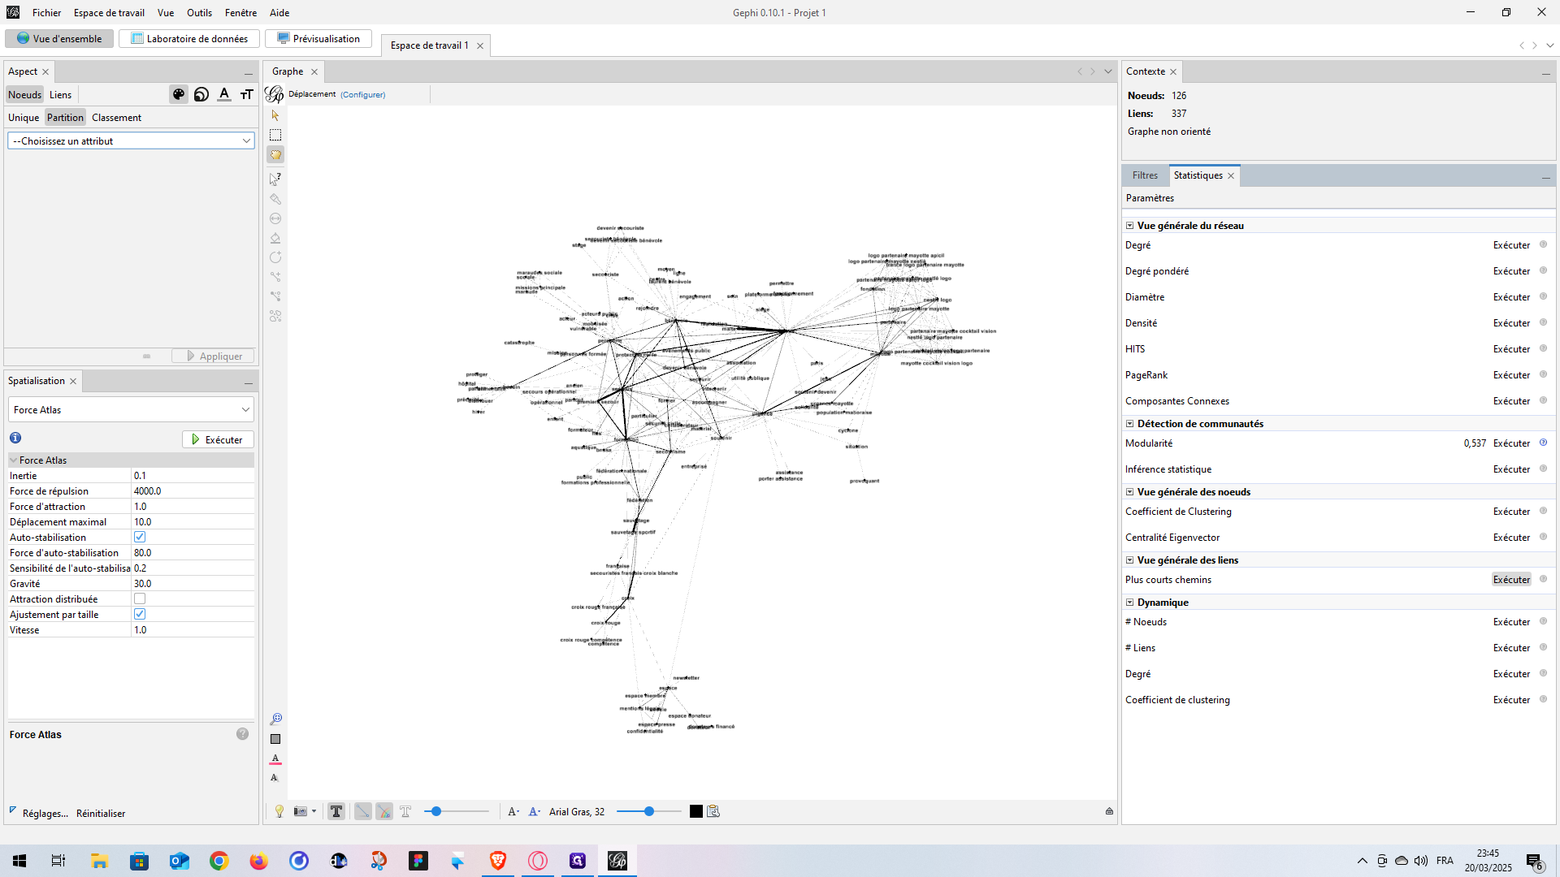1560x877 pixels.
Task: Open the attribute chooser dropdown
Action: point(131,140)
